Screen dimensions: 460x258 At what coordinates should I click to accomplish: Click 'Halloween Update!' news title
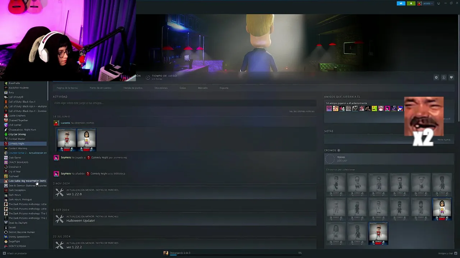pos(80,221)
